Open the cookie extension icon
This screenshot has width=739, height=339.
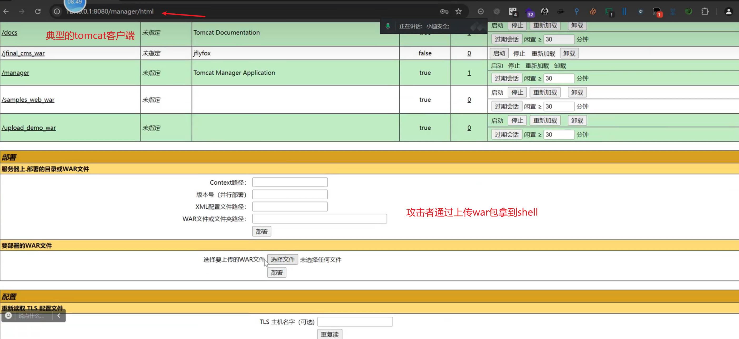click(592, 12)
